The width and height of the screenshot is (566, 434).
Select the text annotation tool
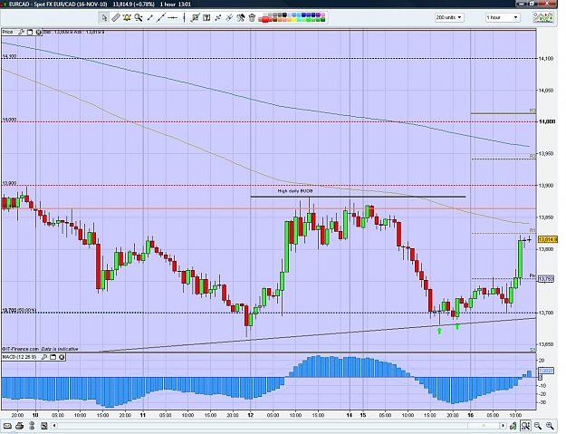[x=206, y=17]
